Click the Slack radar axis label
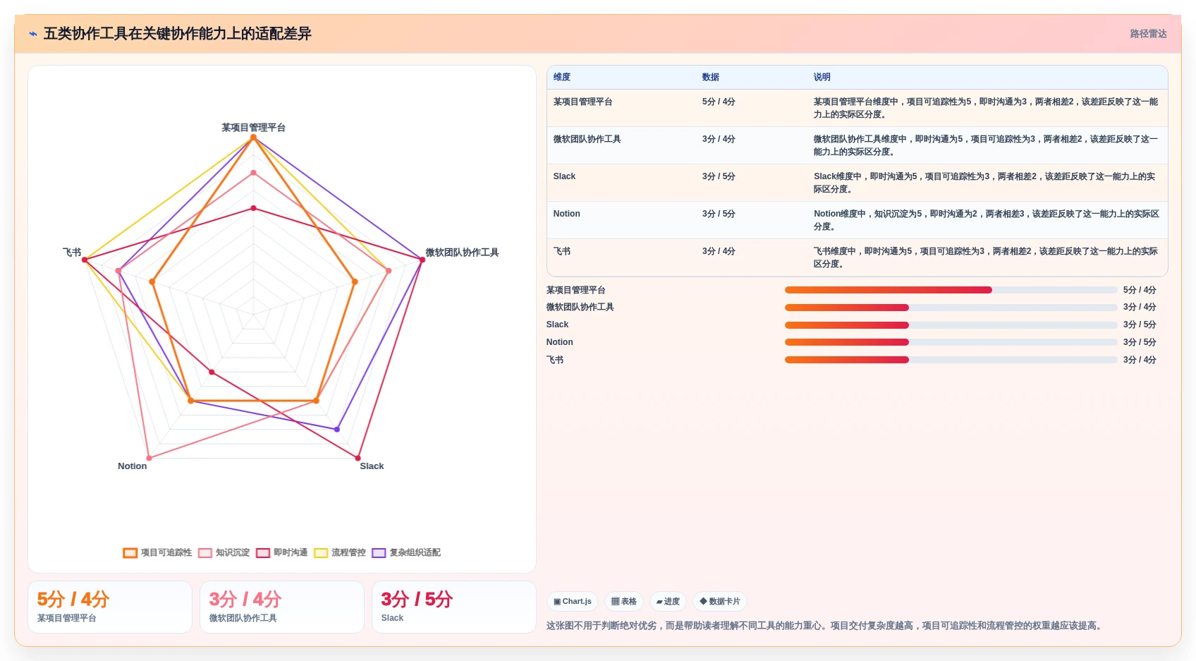Viewport: 1196px width, 661px height. [x=372, y=466]
